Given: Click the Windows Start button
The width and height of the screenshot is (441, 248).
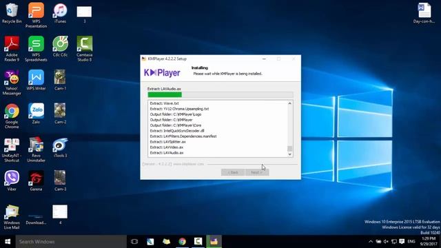Looking at the screenshot, I should pos(8,242).
